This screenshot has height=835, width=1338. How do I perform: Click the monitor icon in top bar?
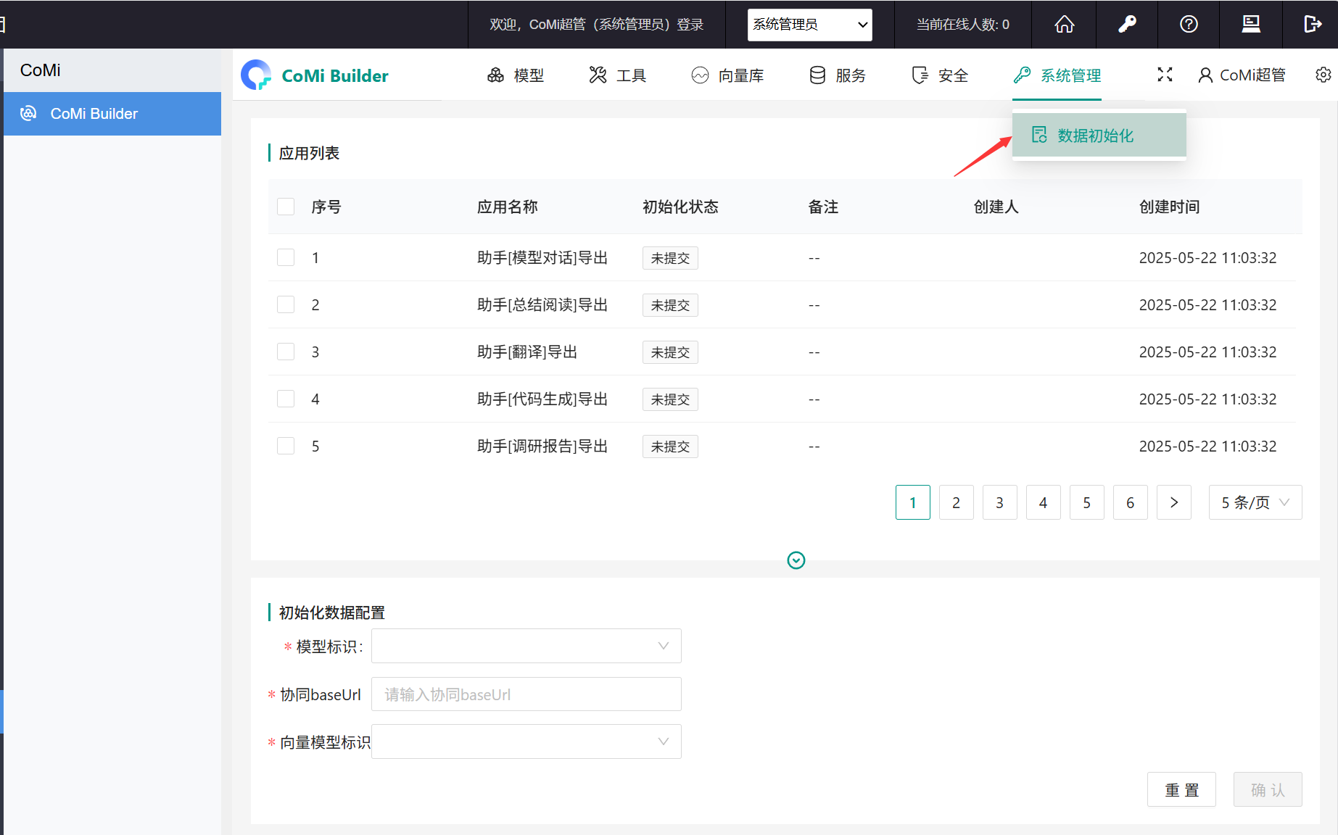coord(1251,25)
